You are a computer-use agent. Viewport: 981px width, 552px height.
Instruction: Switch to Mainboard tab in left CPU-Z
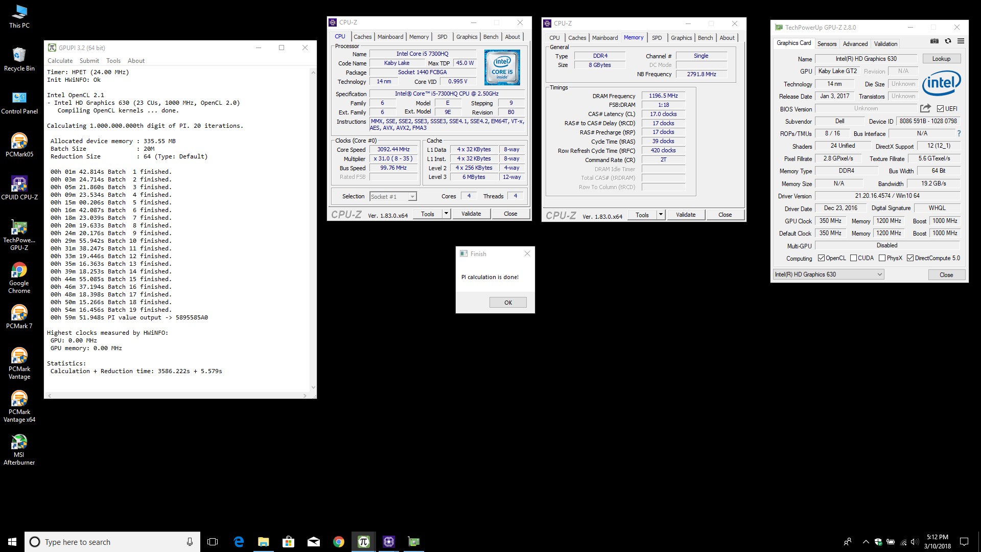pyautogui.click(x=390, y=37)
